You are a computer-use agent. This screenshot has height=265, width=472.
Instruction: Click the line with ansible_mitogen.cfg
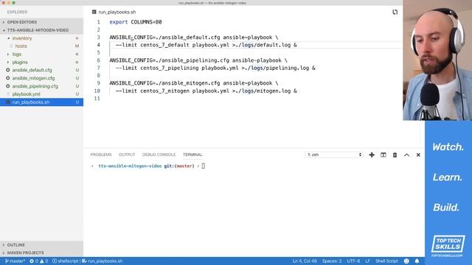click(194, 83)
